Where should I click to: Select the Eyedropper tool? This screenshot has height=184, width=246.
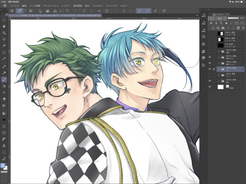[4, 59]
